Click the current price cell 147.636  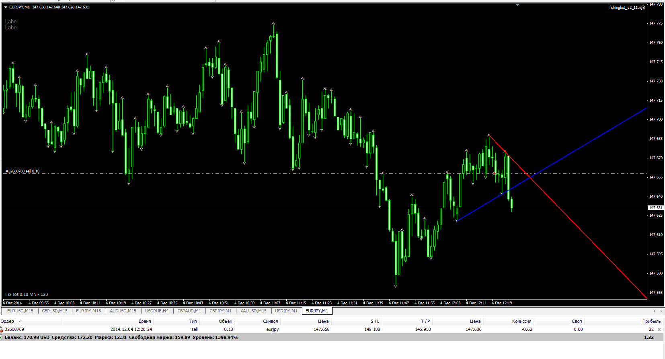click(x=474, y=329)
